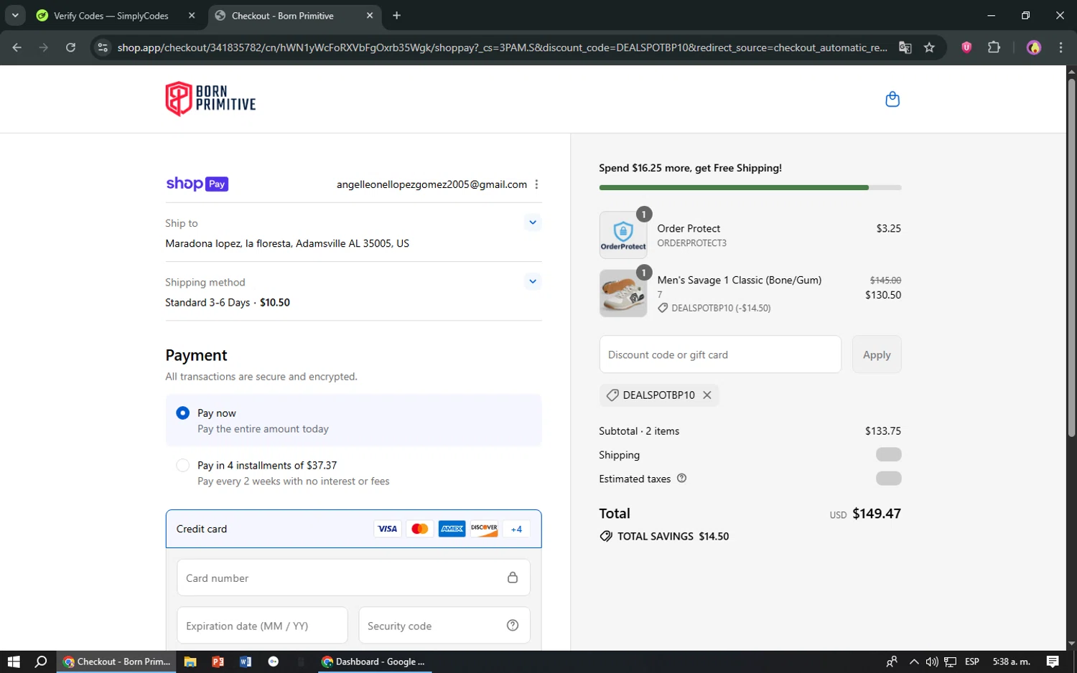Open the Chrome three-dot menu
Viewport: 1077px width, 673px height.
1060,47
